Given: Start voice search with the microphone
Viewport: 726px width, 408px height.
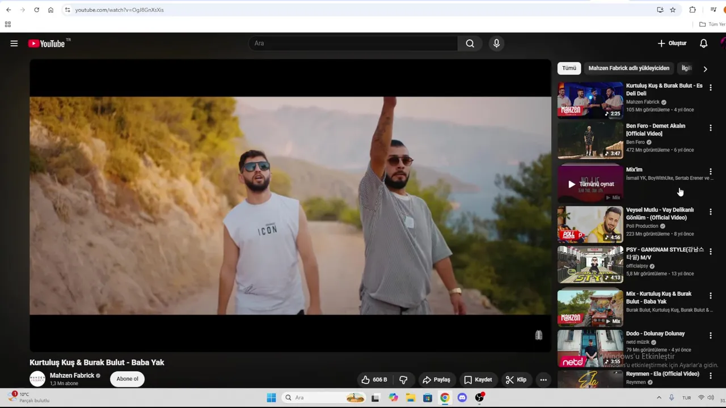Looking at the screenshot, I should 496,44.
